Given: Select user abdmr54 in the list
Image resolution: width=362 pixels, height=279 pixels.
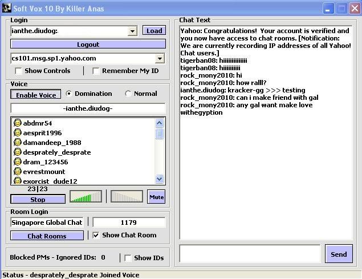Looking at the screenshot, I should point(38,123).
